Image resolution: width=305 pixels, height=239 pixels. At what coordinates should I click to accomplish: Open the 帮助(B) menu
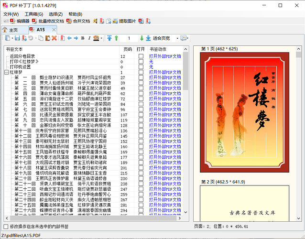click(75, 14)
